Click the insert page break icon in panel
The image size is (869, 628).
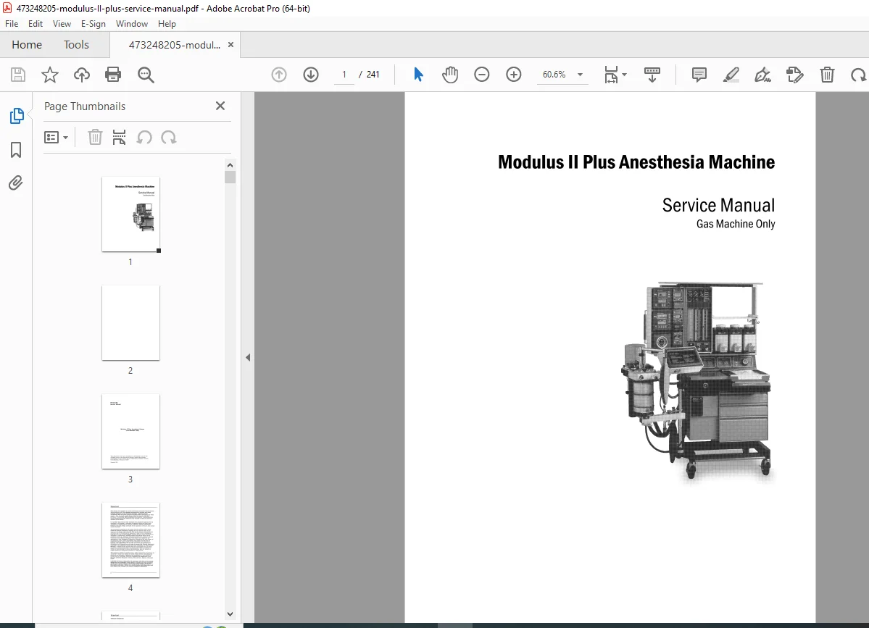119,138
